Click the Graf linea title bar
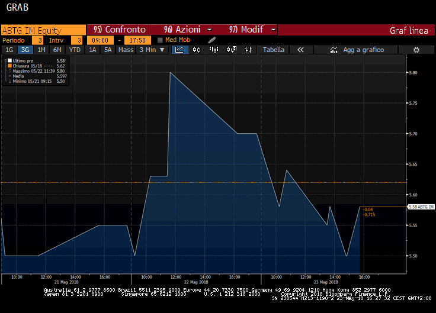436x313 pixels. coord(356,30)
